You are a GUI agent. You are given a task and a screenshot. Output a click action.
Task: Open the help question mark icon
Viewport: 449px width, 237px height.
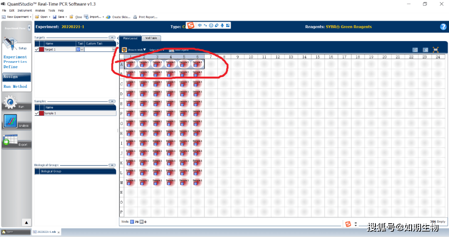coord(443,27)
